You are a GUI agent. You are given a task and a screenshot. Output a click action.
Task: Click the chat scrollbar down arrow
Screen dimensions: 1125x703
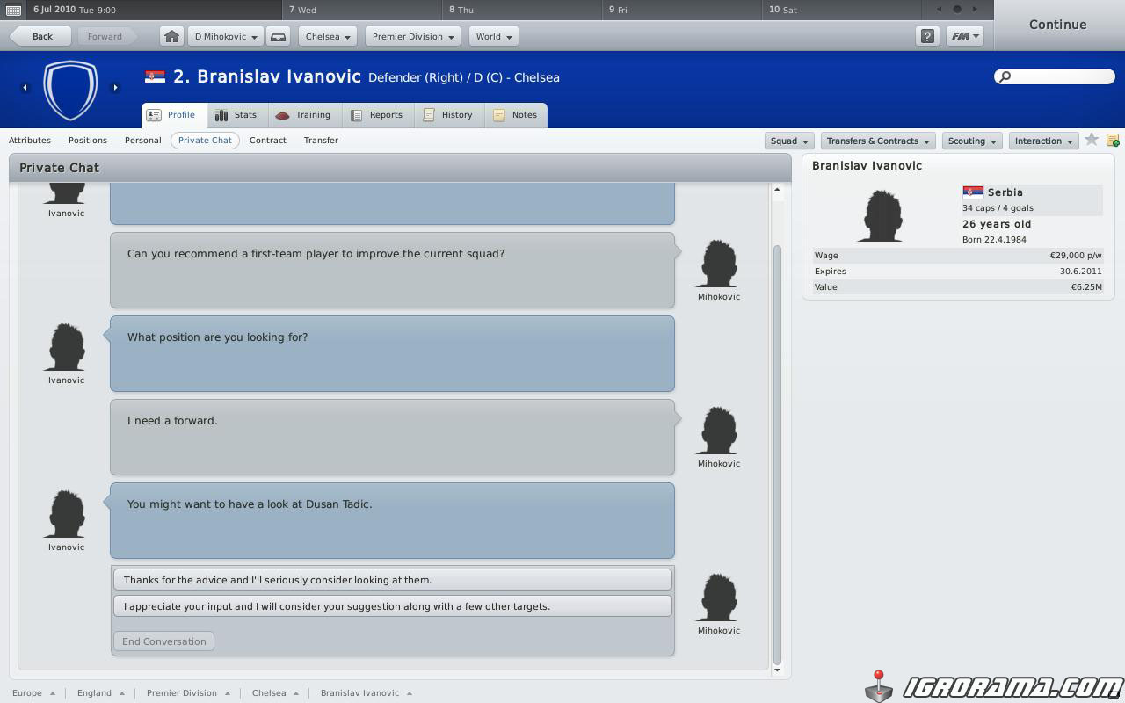point(777,670)
